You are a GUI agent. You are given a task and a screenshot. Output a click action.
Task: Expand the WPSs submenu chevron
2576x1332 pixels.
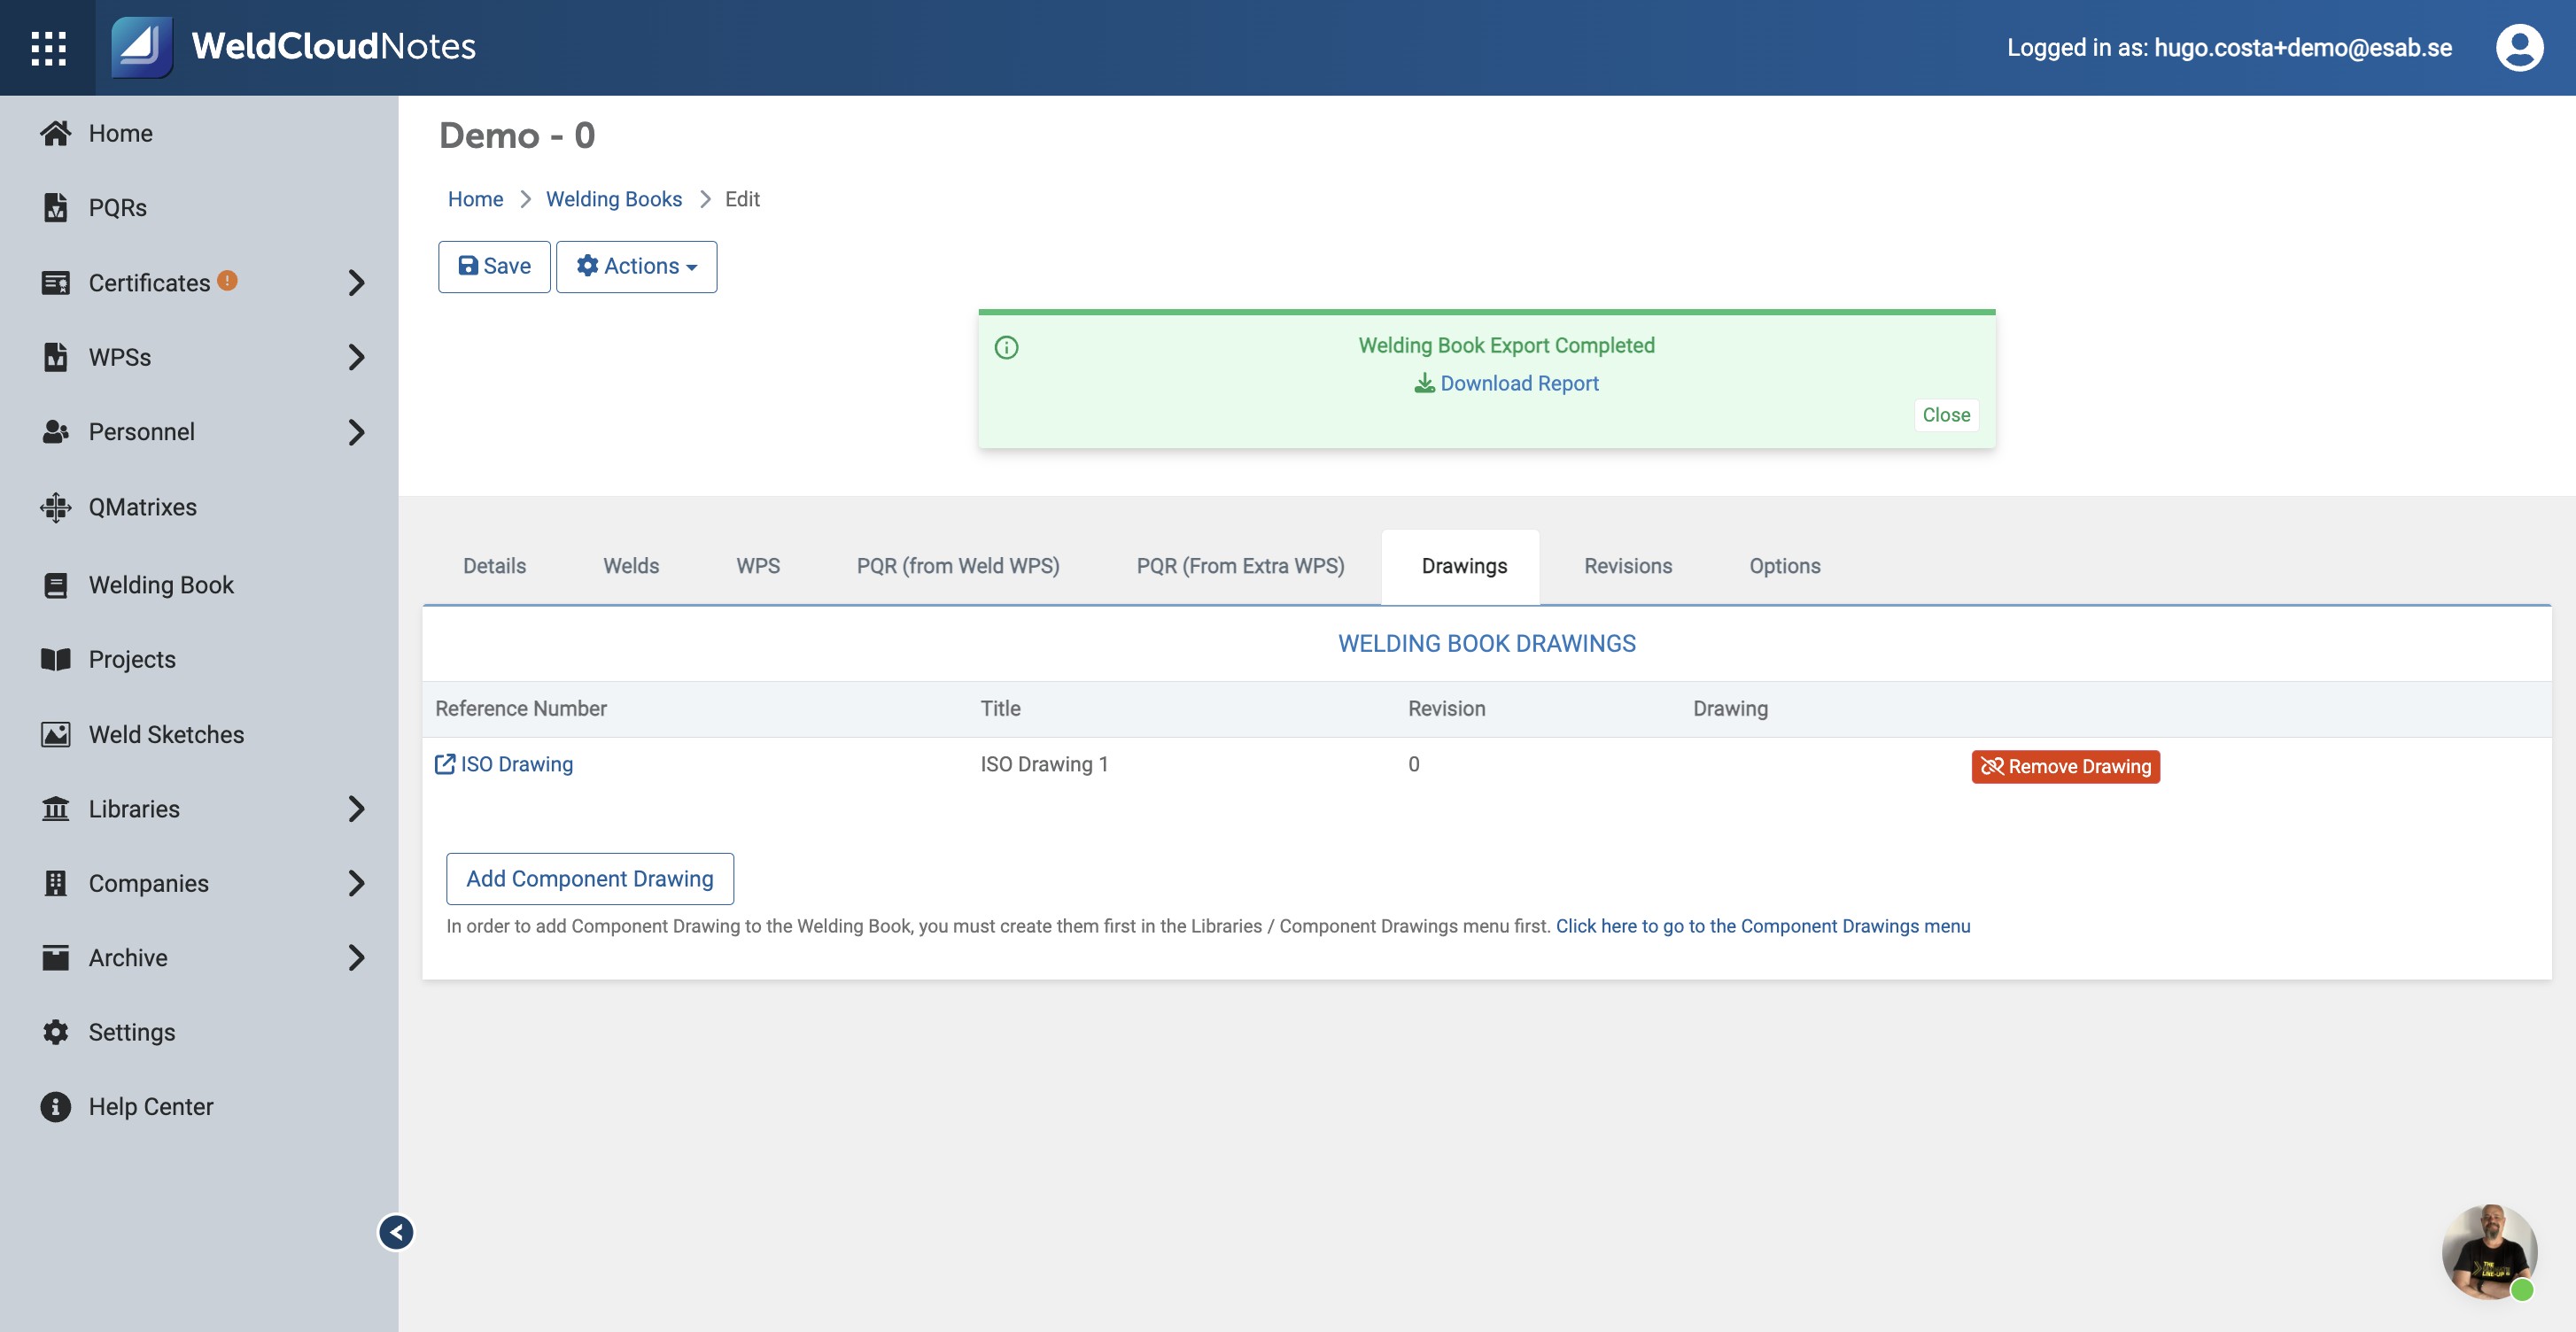356,357
